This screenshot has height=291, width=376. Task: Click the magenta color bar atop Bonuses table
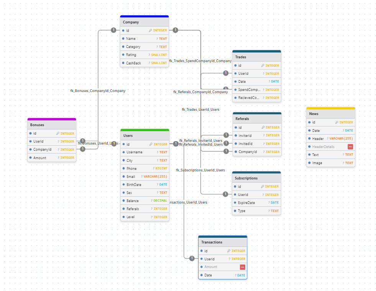52,119
